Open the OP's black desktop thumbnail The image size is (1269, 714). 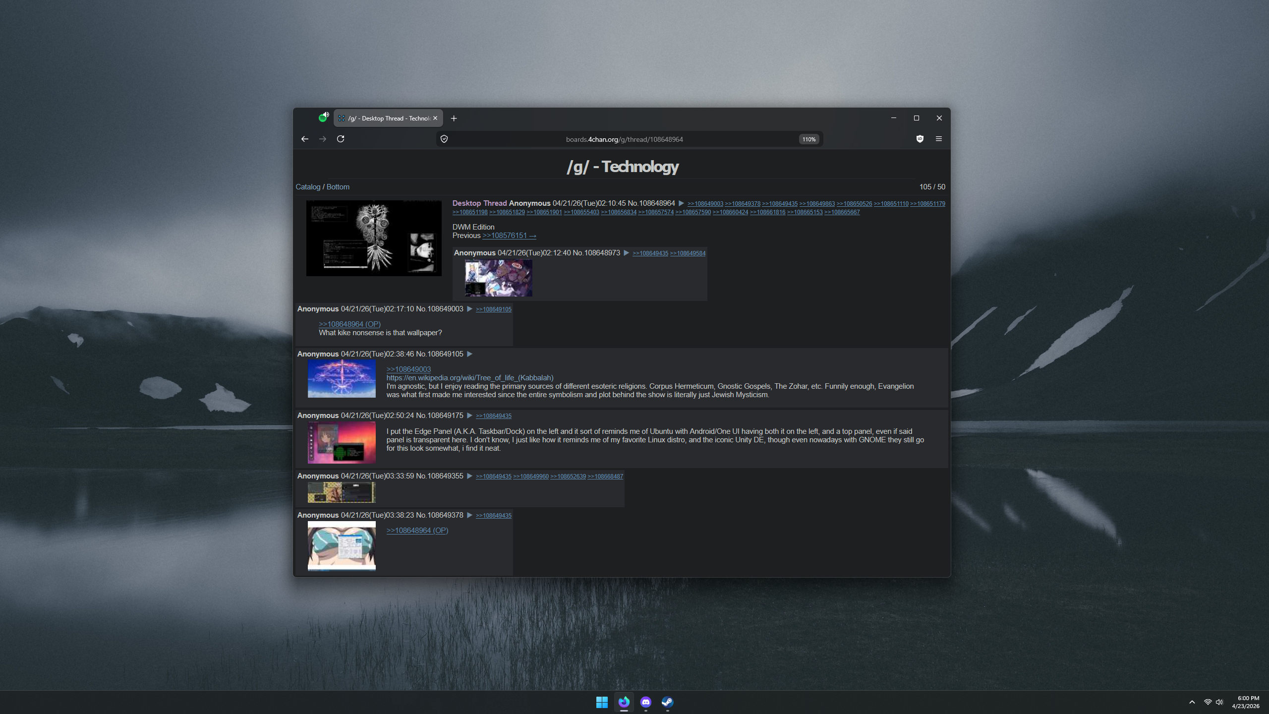(x=374, y=238)
